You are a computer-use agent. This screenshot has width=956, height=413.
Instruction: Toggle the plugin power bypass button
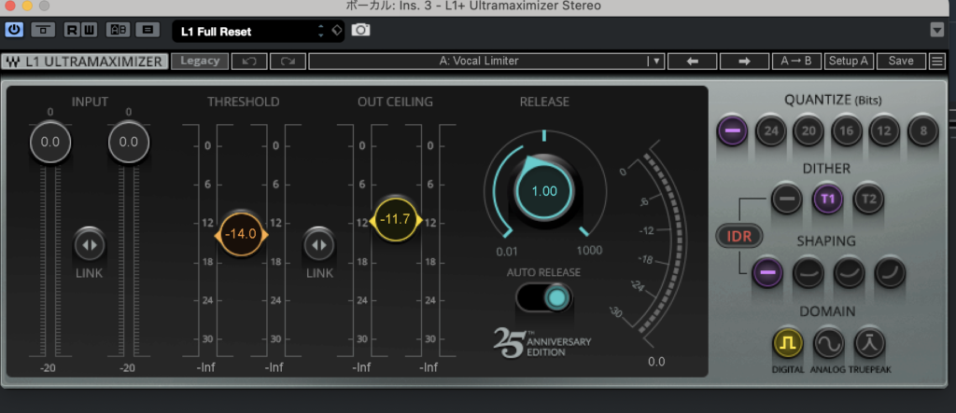click(x=14, y=30)
